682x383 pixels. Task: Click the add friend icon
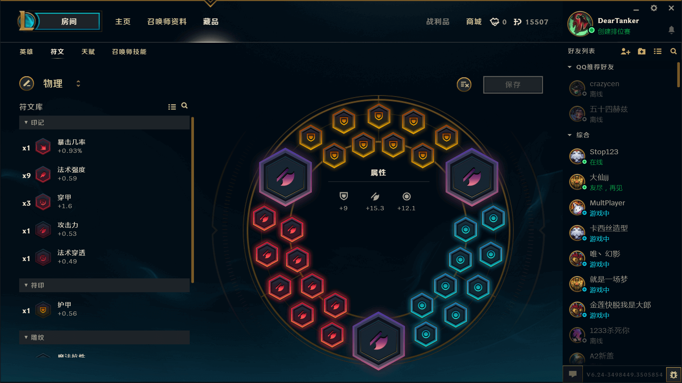pos(625,51)
